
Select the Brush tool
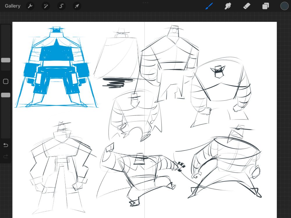click(x=209, y=6)
